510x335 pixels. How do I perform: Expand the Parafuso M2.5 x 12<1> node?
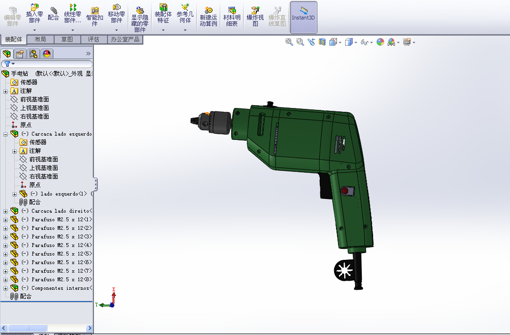6,220
